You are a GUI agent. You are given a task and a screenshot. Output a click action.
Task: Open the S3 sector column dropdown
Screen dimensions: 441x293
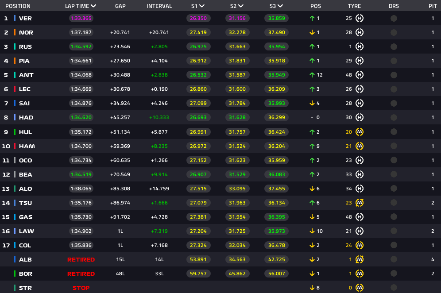pyautogui.click(x=280, y=6)
